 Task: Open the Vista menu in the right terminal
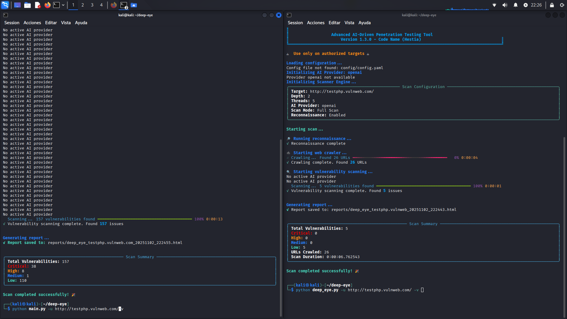pyautogui.click(x=349, y=22)
